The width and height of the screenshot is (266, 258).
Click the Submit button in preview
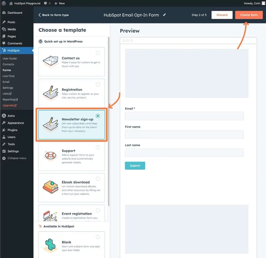coord(135,166)
